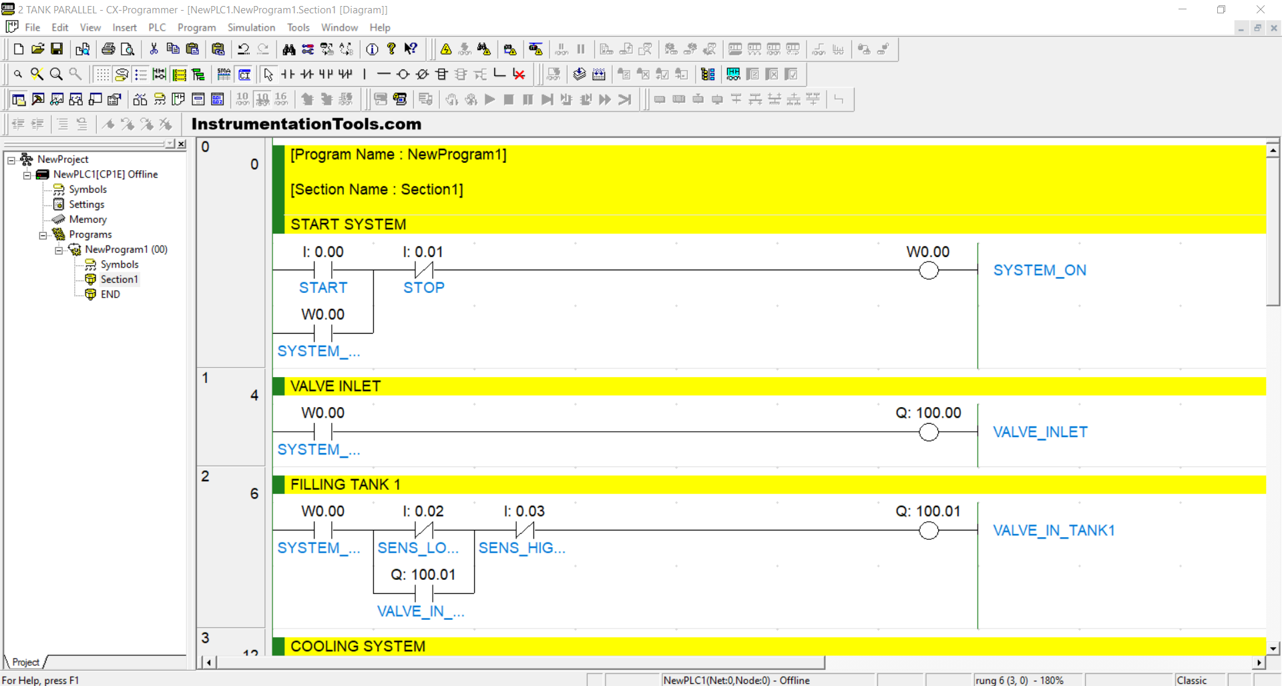Open help with the yellow question mark

[x=392, y=49]
